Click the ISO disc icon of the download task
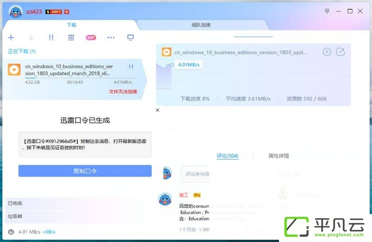Screen dimensions: 372x242 pos(14,70)
